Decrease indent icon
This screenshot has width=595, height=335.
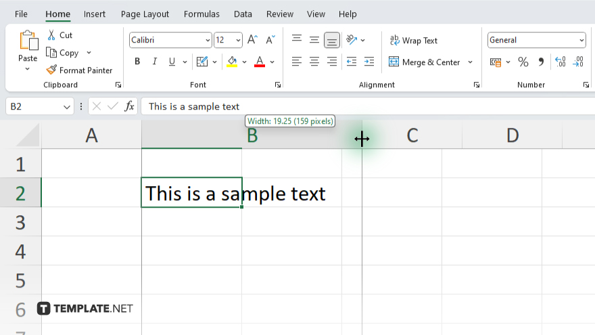[352, 61]
